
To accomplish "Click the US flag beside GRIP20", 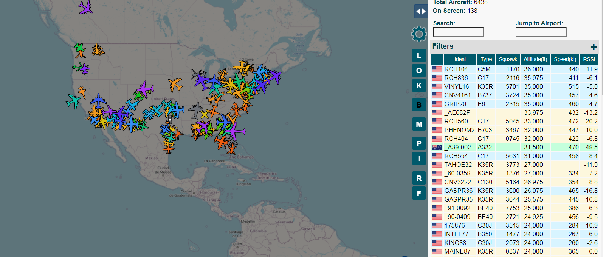I will coord(437,104).
